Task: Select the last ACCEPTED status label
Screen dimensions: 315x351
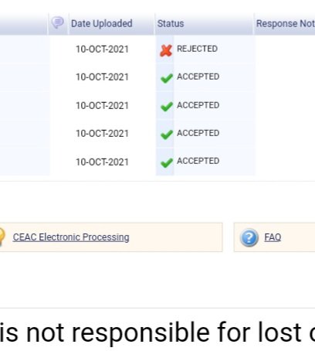Action: pyautogui.click(x=198, y=161)
